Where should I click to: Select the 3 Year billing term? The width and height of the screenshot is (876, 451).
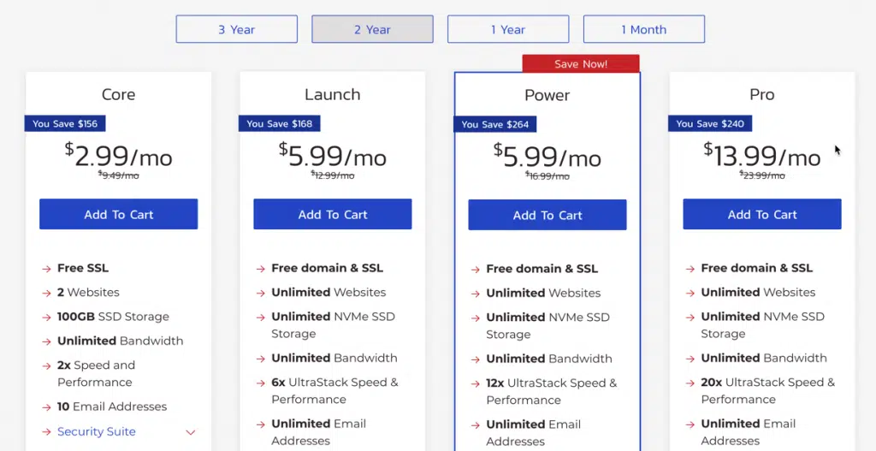[236, 29]
